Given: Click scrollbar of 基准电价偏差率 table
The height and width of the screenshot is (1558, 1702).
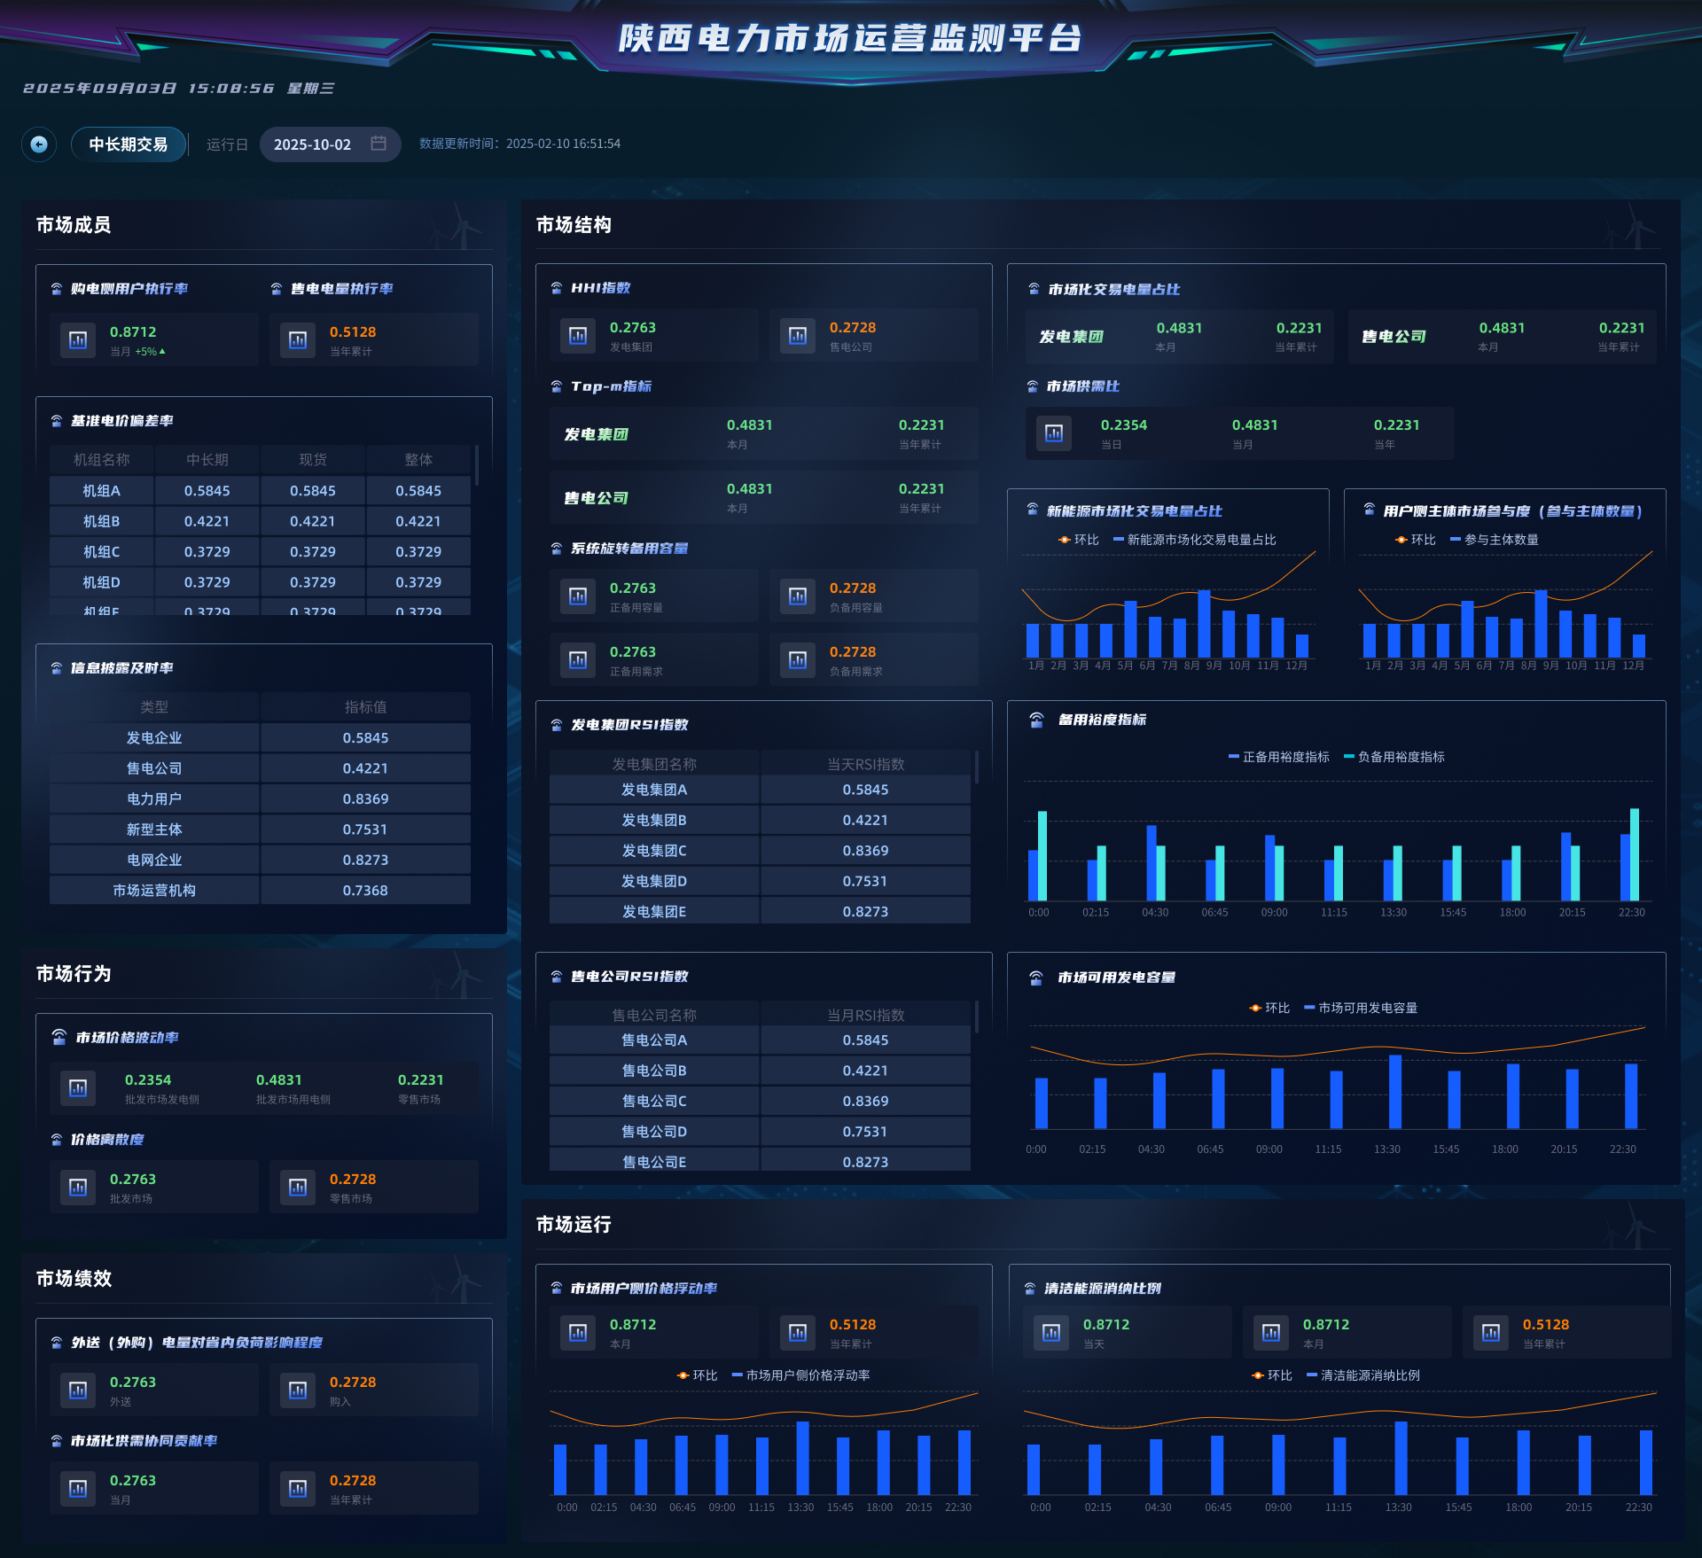Looking at the screenshot, I should (x=477, y=465).
